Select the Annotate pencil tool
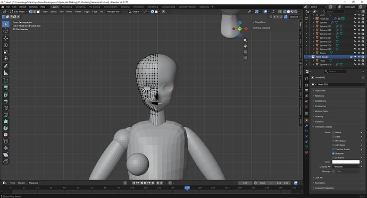Image resolution: width=367 pixels, height=198 pixels. coord(6,66)
